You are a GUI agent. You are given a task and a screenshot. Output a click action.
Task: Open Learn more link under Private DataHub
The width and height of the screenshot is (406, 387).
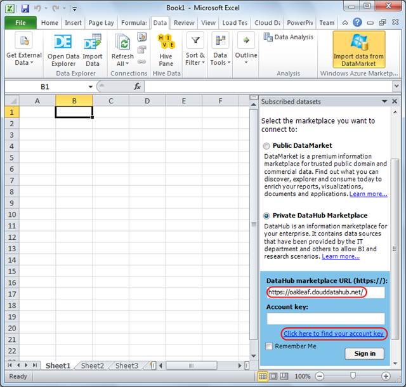(341, 256)
